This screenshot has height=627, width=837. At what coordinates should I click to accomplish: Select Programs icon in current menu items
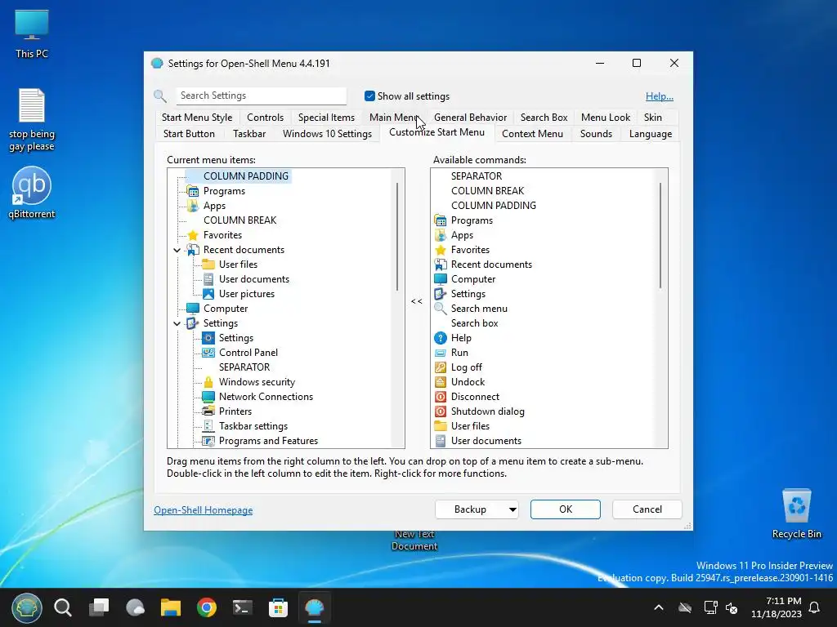(x=193, y=191)
